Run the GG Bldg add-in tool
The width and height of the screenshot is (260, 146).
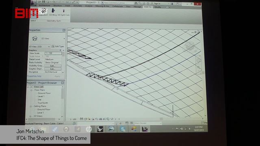tap(53, 12)
